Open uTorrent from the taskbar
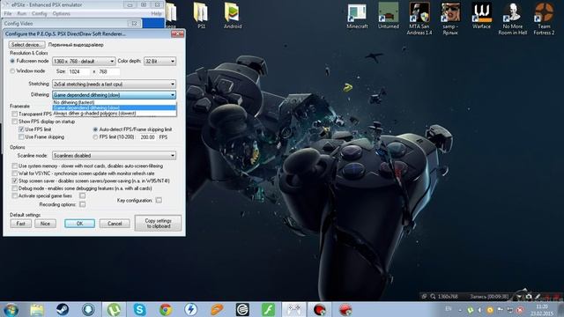Screen dimensions: 564x317 coord(114,309)
